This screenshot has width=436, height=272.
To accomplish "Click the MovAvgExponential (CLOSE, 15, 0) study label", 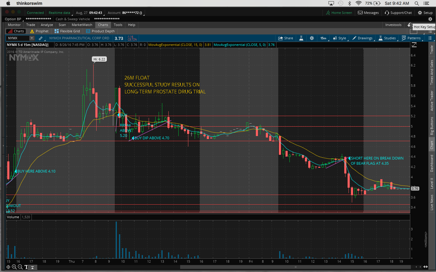I will tap(175, 45).
